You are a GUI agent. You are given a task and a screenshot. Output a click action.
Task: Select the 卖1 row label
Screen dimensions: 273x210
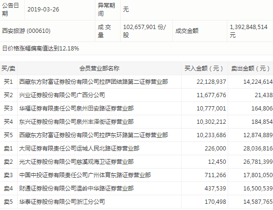9,149
